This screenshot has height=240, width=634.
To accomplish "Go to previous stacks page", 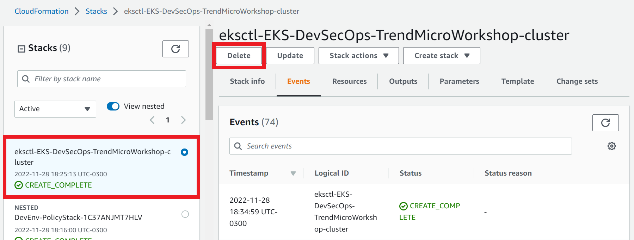I will point(152,120).
